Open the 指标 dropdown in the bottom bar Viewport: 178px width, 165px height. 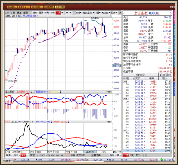pos(17,155)
